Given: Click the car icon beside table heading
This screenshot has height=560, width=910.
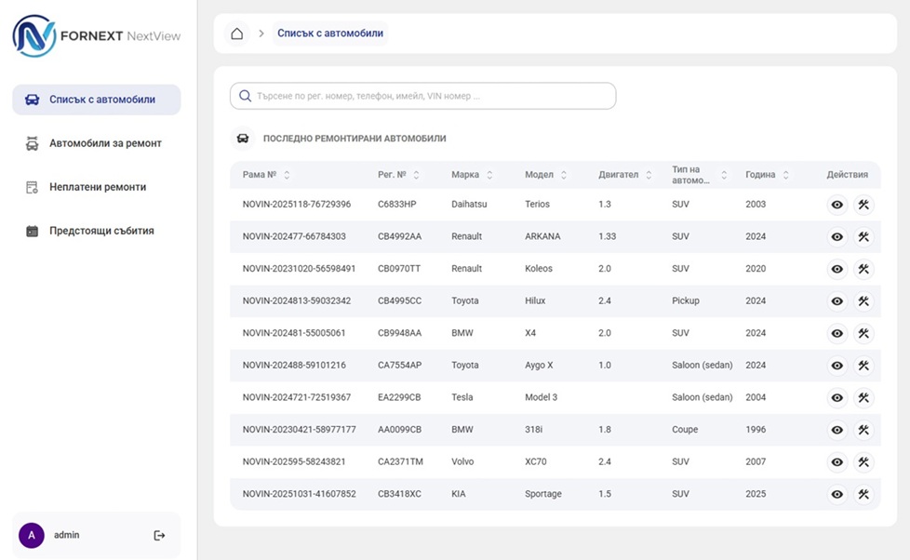Looking at the screenshot, I should [x=243, y=139].
